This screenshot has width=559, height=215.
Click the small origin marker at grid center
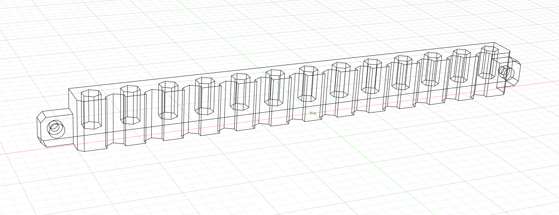313,113
